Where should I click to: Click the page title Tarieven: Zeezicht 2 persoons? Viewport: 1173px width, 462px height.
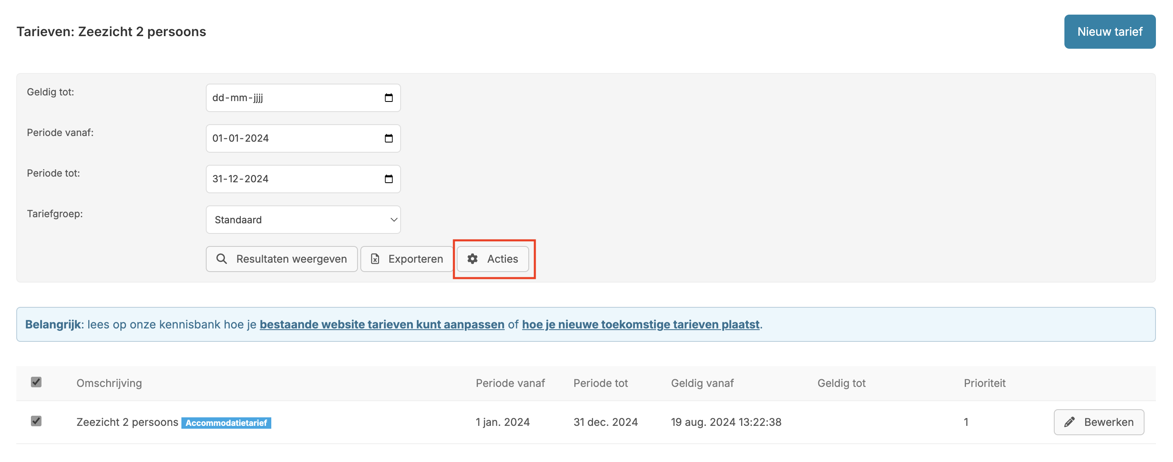coord(111,31)
